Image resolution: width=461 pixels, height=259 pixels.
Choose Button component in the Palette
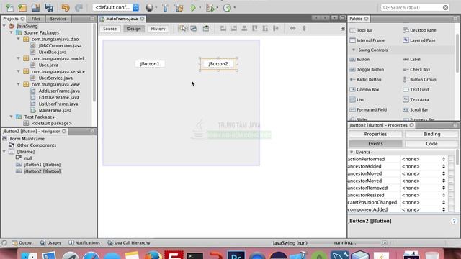(359, 59)
